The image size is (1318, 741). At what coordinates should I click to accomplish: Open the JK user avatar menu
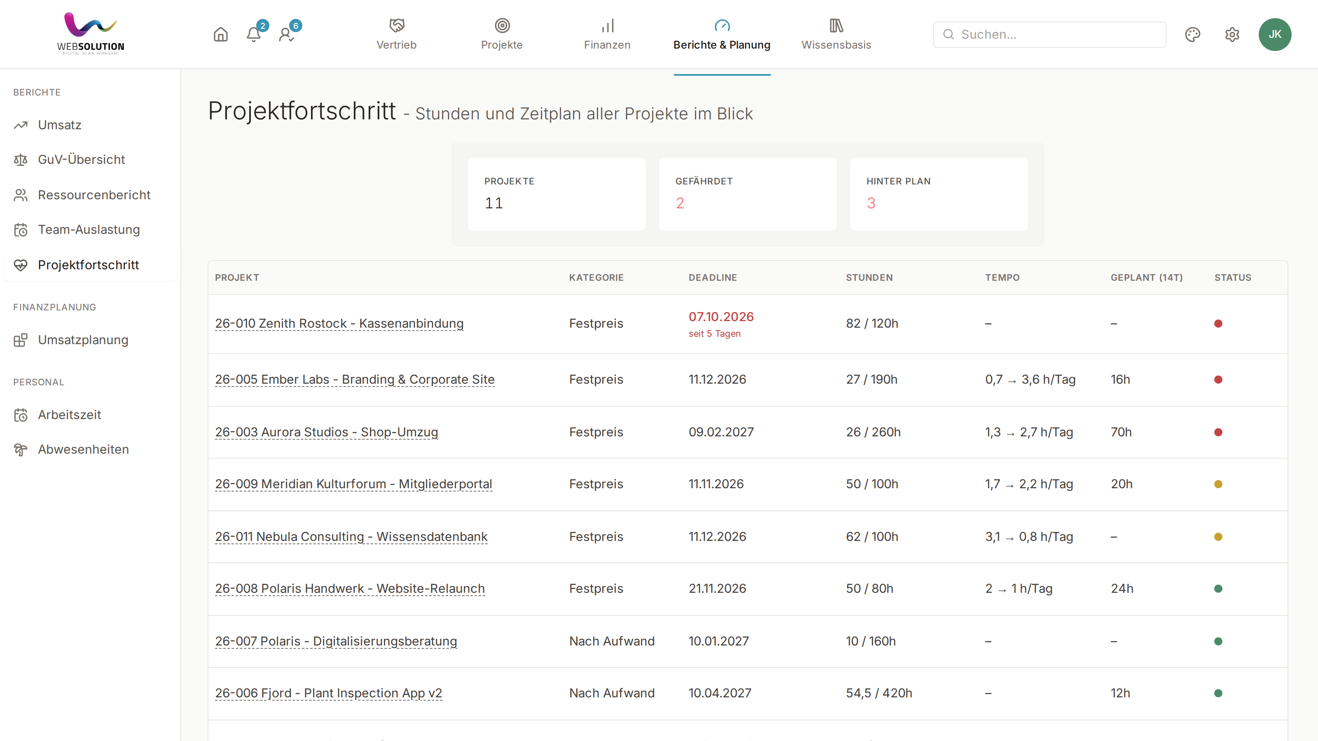[x=1274, y=34]
